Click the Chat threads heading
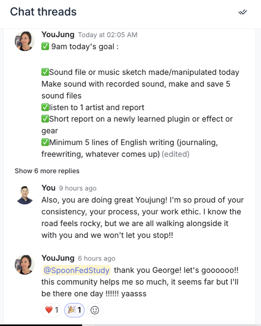Viewport: 261px width, 326px height. coord(43,12)
